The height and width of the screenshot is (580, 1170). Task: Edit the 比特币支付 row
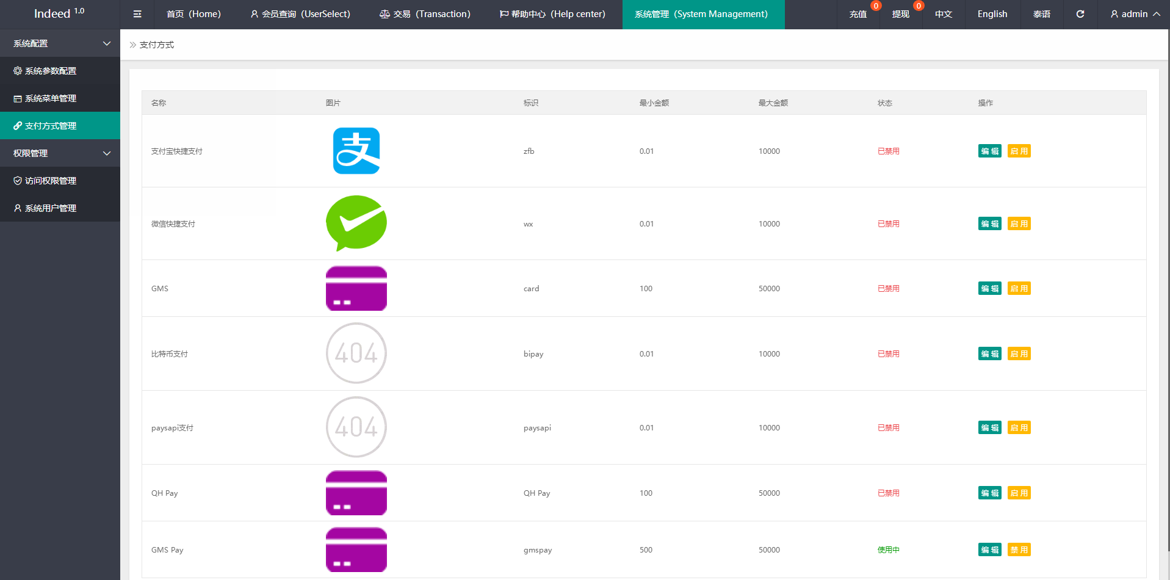[990, 353]
